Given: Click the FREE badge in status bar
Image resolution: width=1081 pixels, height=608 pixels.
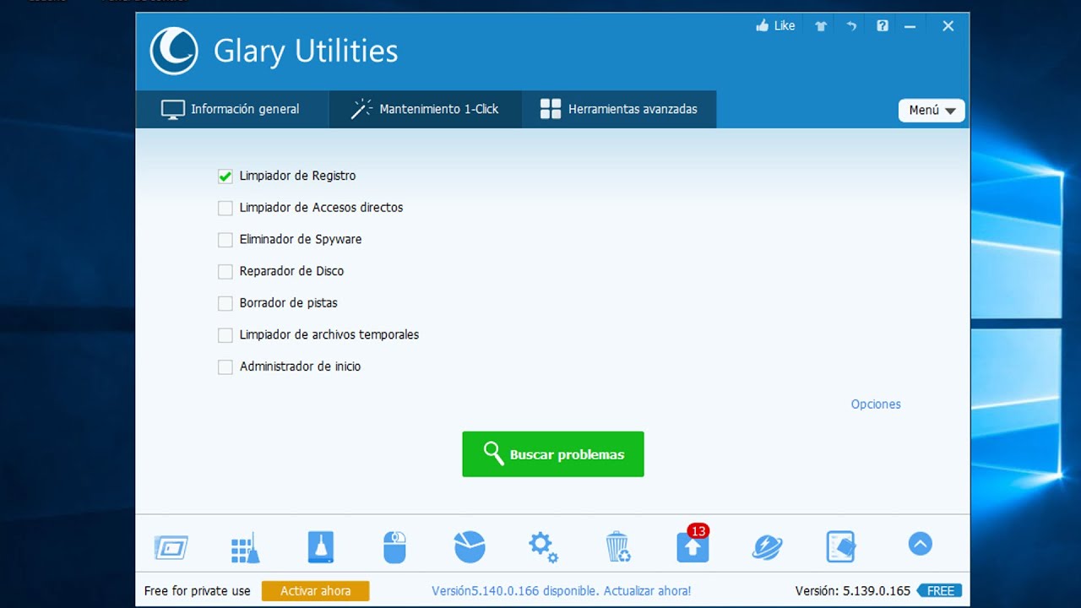Looking at the screenshot, I should [940, 591].
